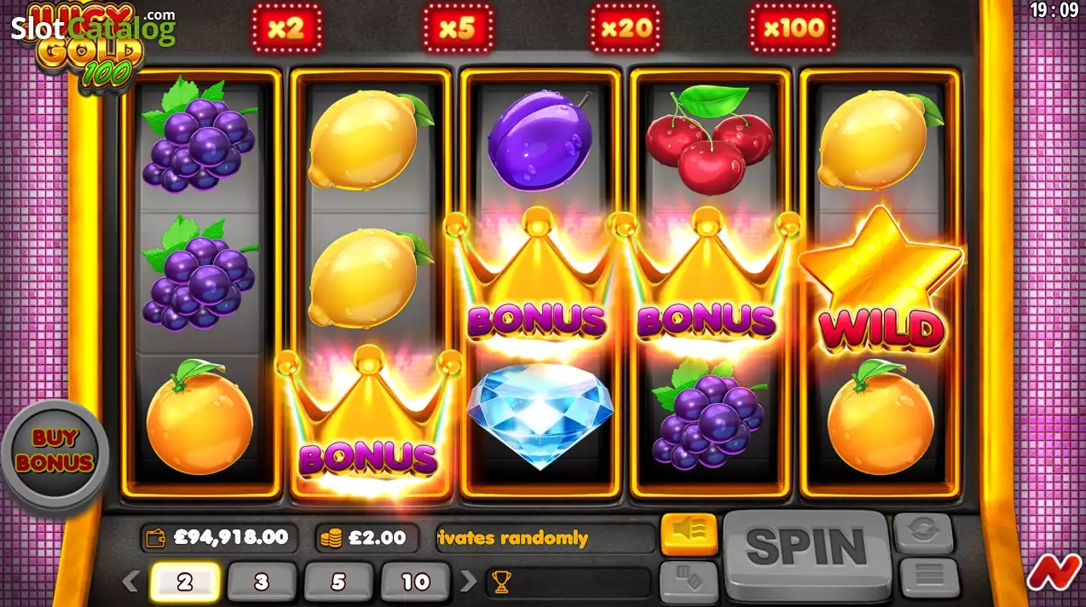1086x607 pixels.
Task: Open the paytable cards icon
Action: point(690,579)
